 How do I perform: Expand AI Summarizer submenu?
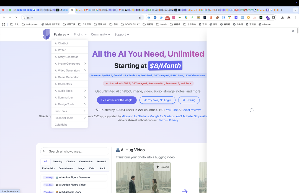[69, 98]
